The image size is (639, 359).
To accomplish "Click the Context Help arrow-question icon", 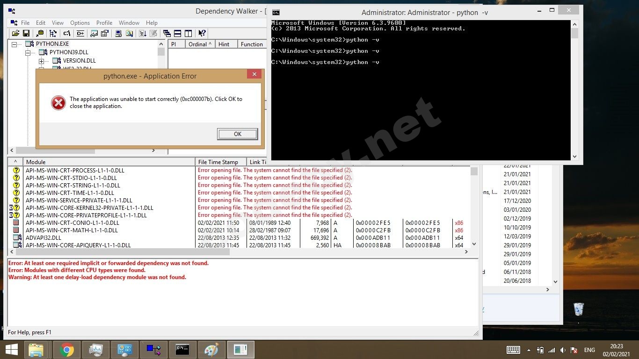I will point(202,33).
